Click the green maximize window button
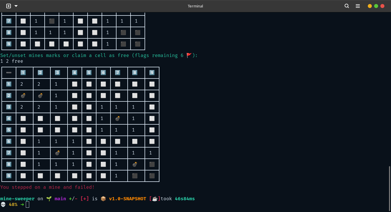Viewport: 391px width, 212px height. 376,6
